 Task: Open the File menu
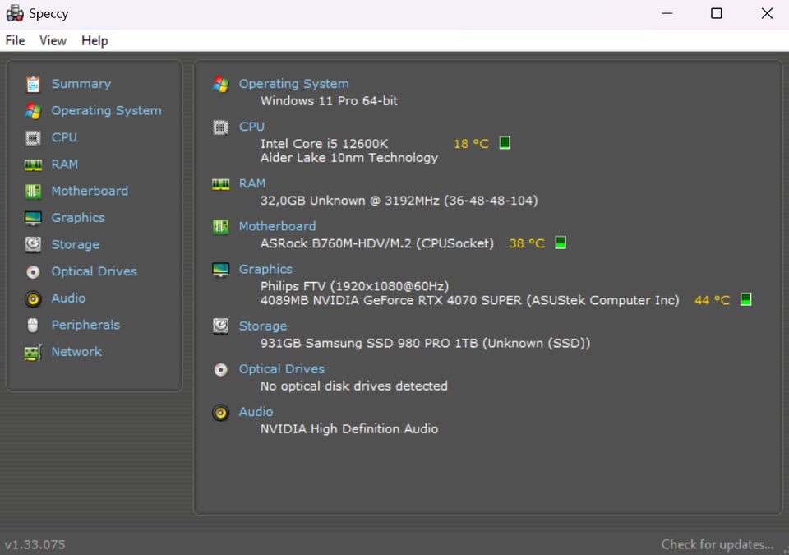[x=15, y=40]
